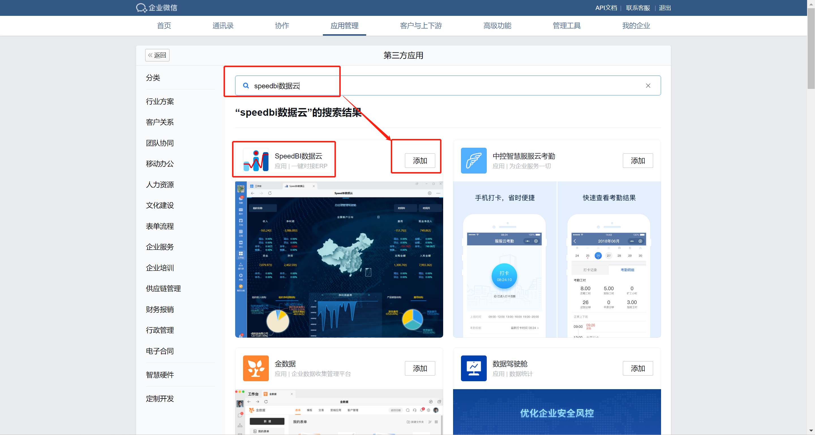Screen dimensions: 815x435
Task: Open the 金数据 app icon
Action: click(x=256, y=368)
